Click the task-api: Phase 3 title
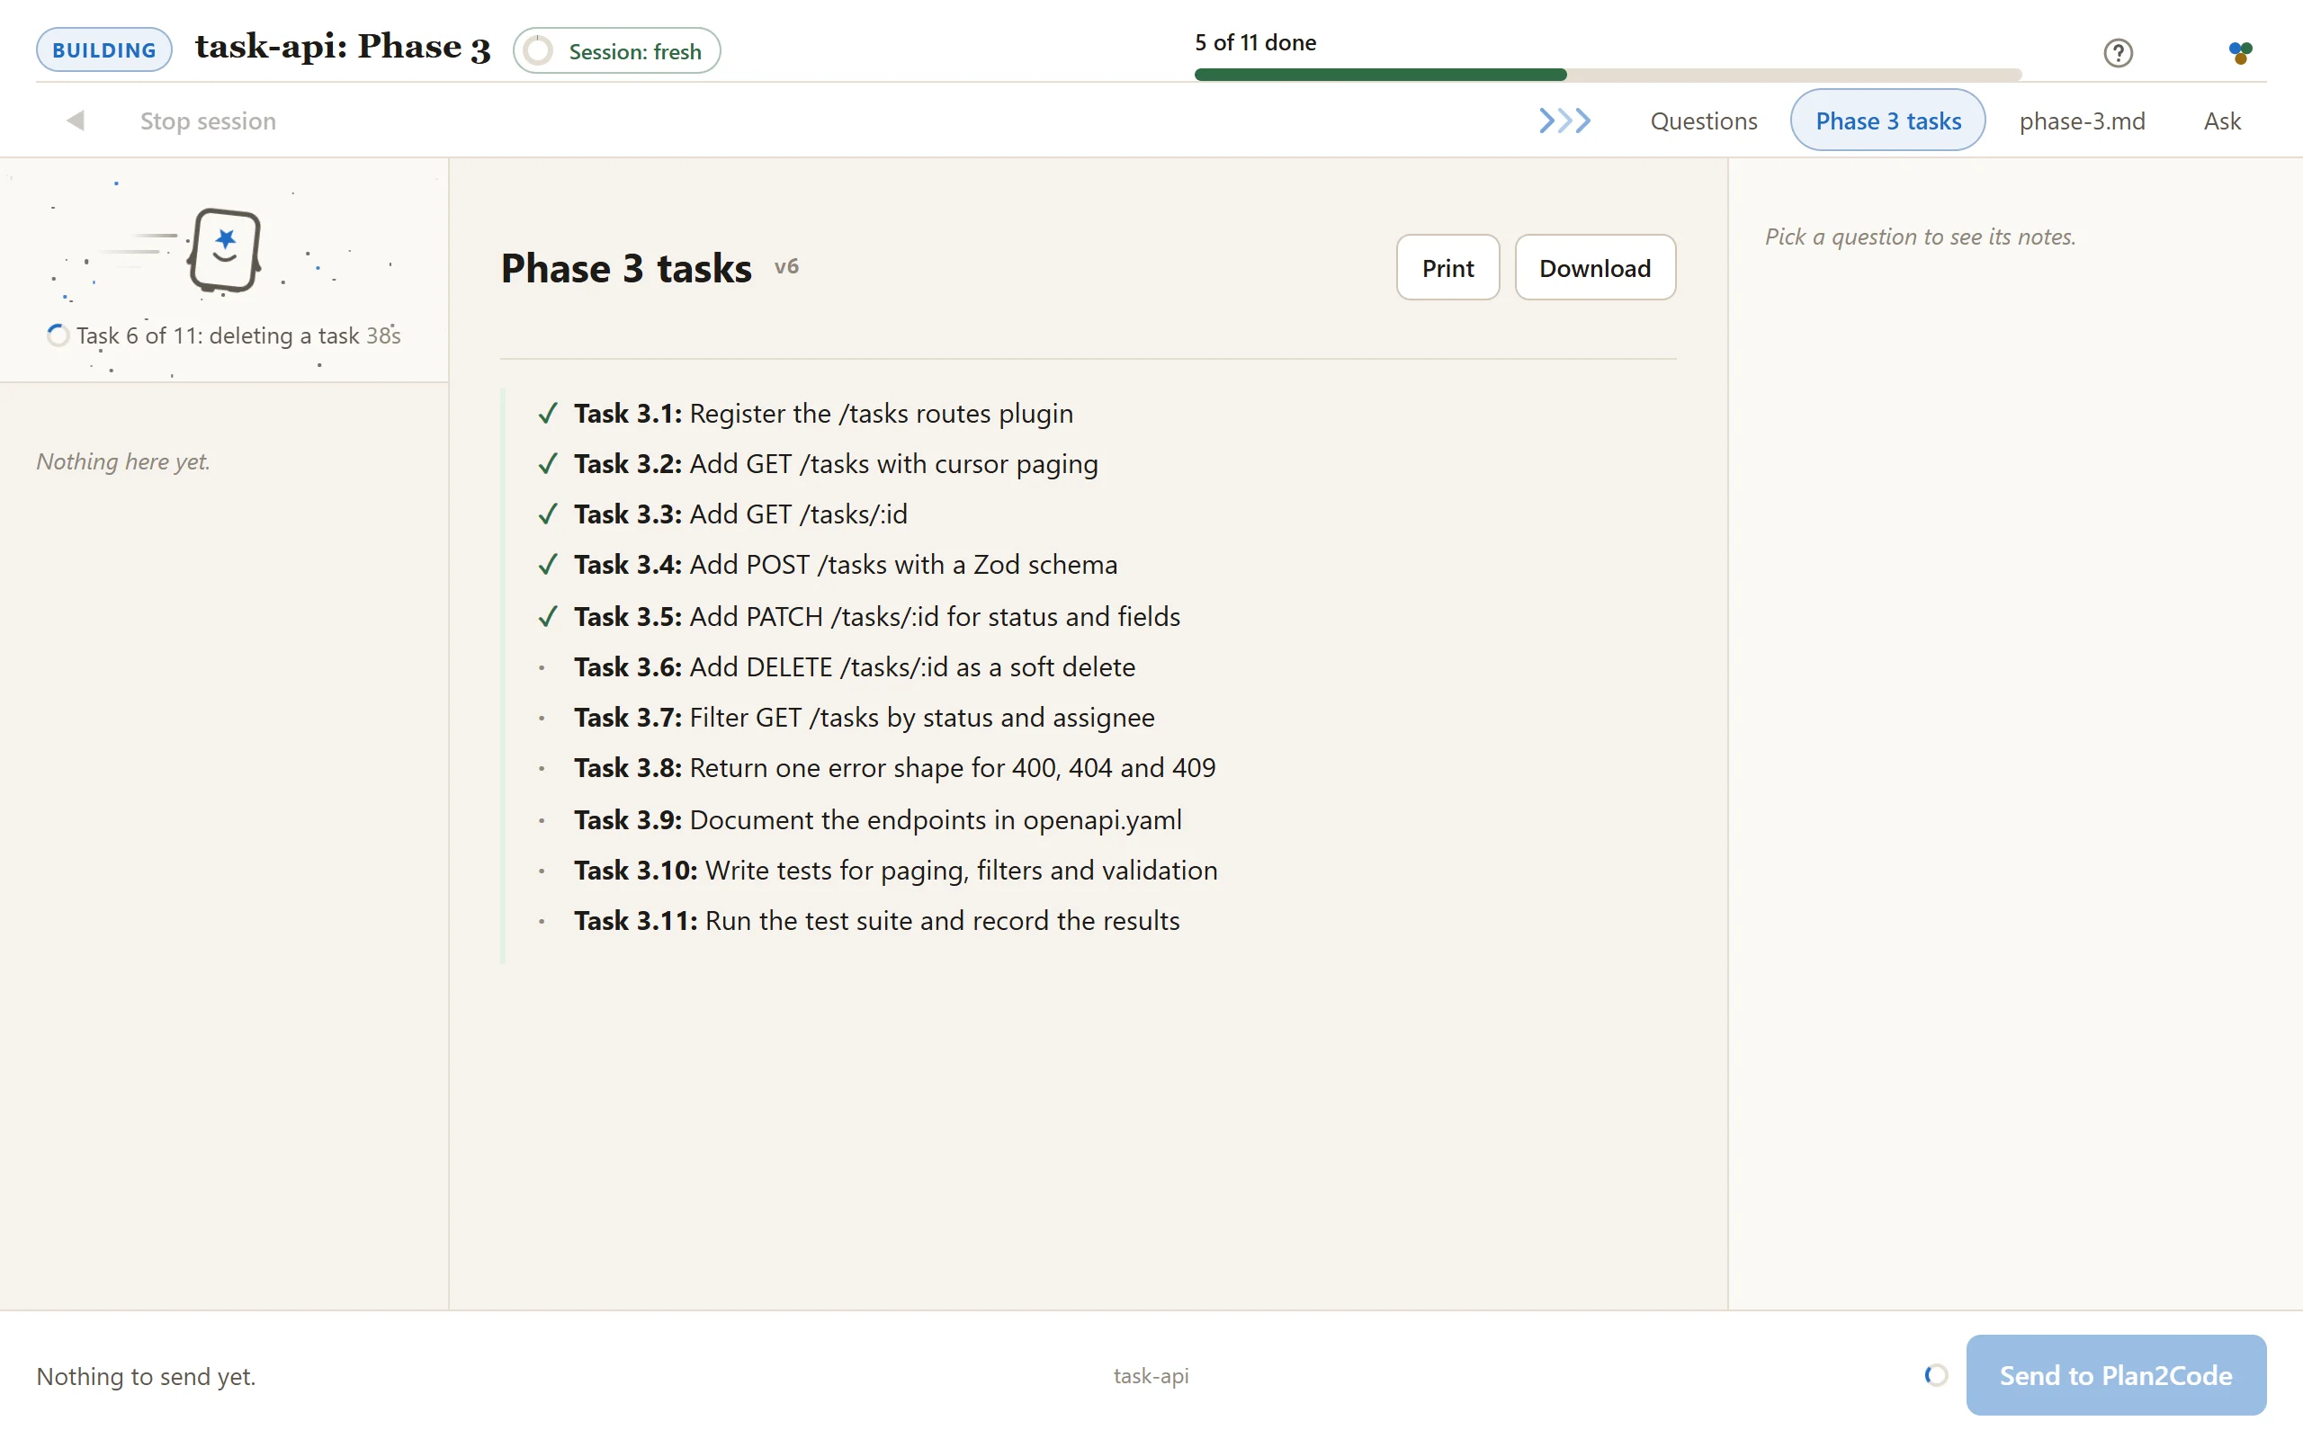Screen dimensions: 2303x1439 pyautogui.click(x=343, y=48)
